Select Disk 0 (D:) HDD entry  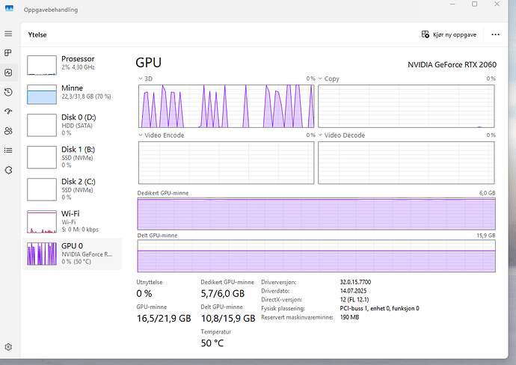[73, 123]
